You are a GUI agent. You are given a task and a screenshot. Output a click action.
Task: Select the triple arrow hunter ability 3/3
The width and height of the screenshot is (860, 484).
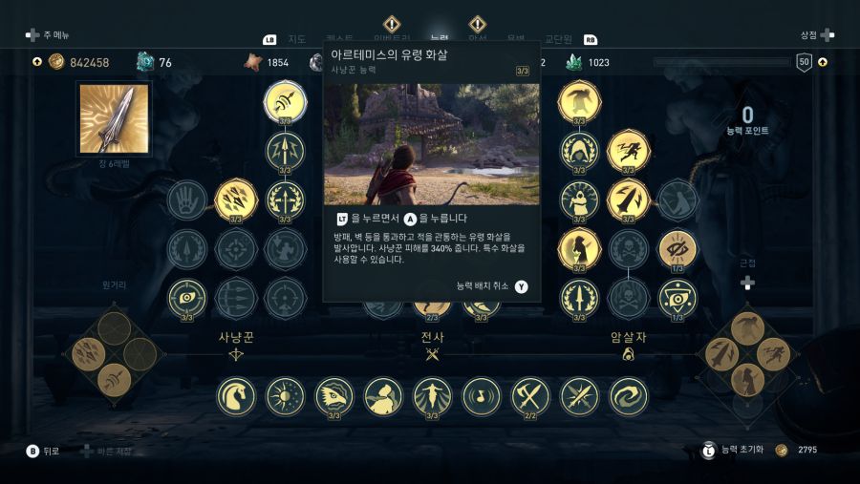coord(236,200)
